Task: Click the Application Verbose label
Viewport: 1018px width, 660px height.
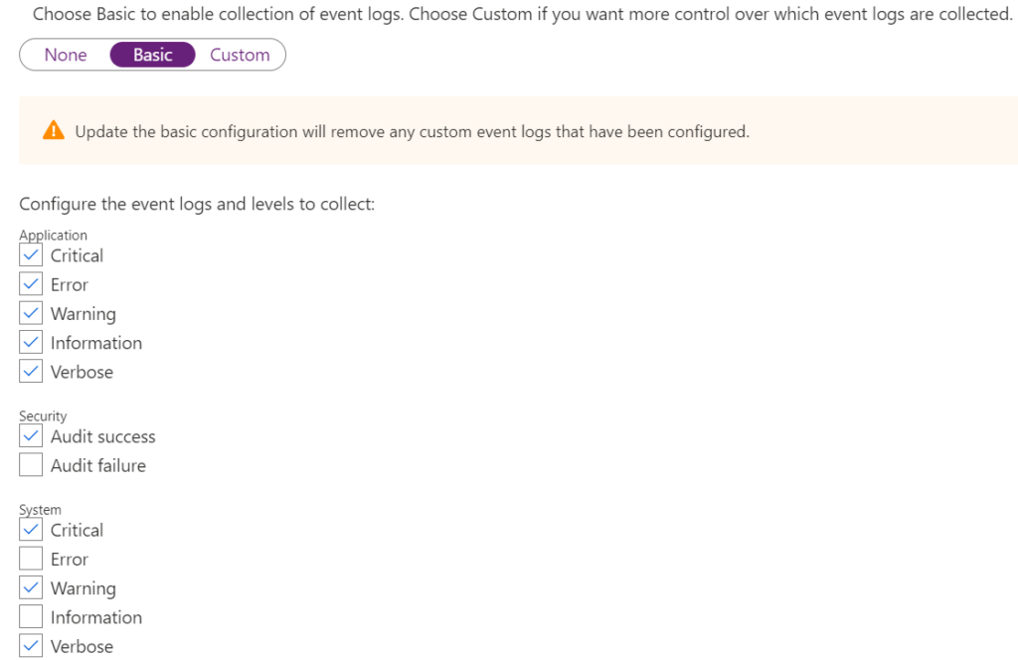Action: tap(82, 372)
